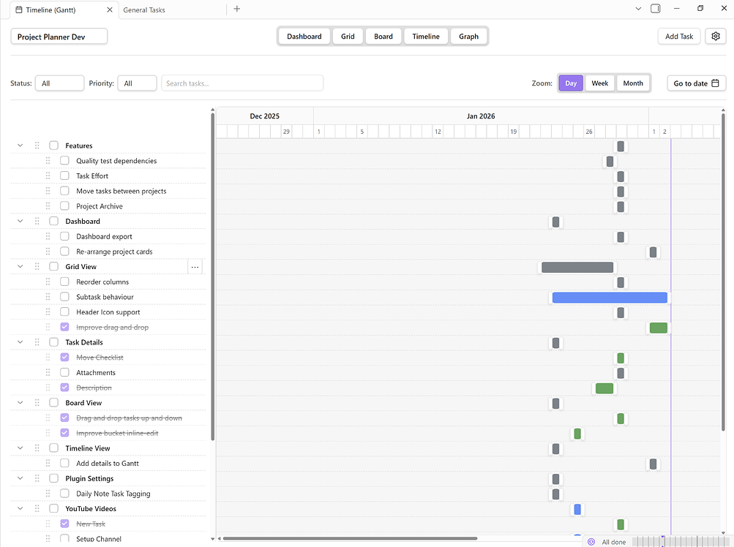Viewport: 734px width, 547px height.
Task: Collapse the Timeline View group chevron
Action: [x=20, y=448]
